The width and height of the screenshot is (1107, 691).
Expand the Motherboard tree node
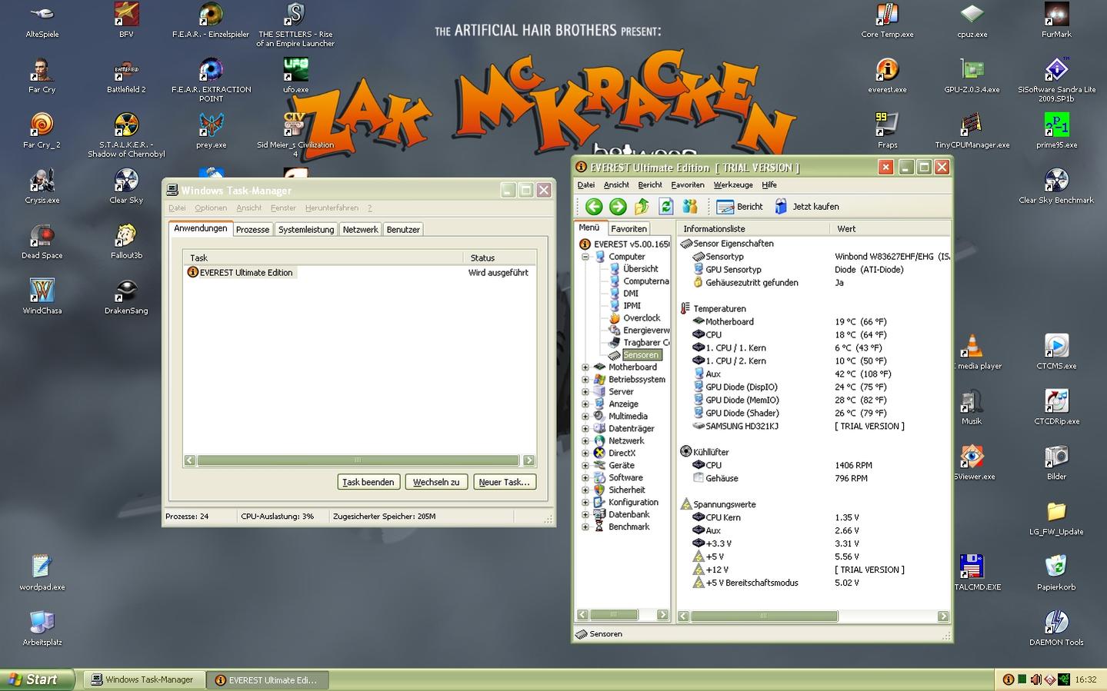point(585,367)
